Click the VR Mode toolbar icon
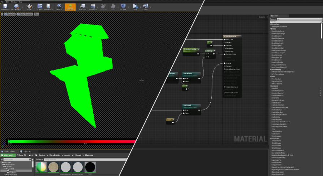Viewport: 323px width, 176px height. tap(103, 7)
